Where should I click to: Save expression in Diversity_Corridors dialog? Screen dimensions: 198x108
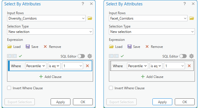pos(32,47)
